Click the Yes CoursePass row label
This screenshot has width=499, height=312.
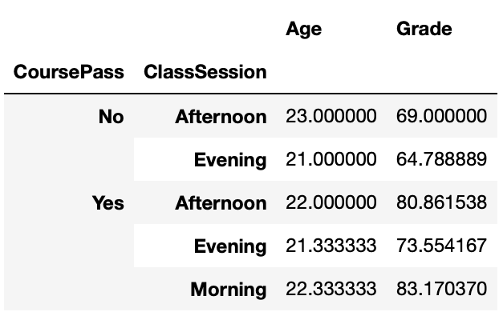pos(108,203)
